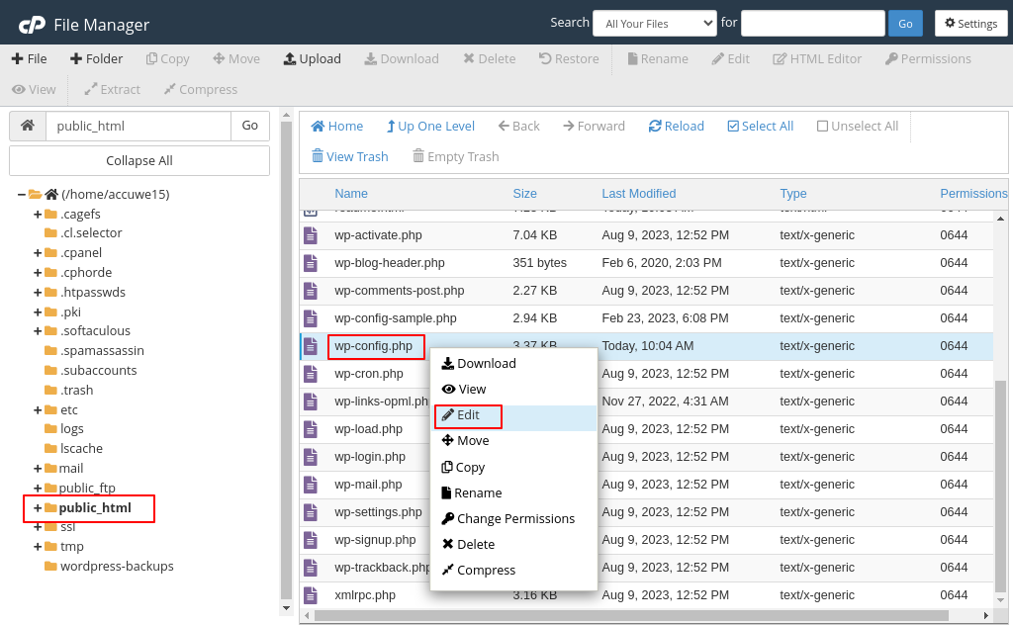
Task: Select the public_html folder in tree
Action: pyautogui.click(x=94, y=508)
